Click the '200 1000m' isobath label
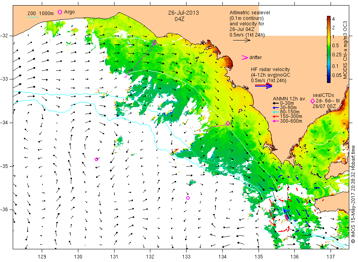 coord(41,13)
